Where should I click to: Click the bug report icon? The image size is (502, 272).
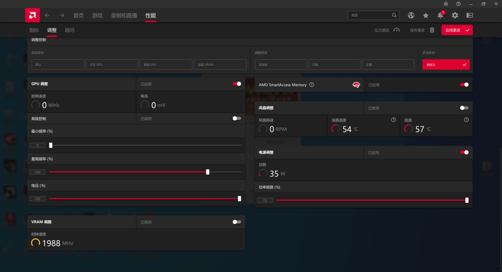[x=446, y=3]
